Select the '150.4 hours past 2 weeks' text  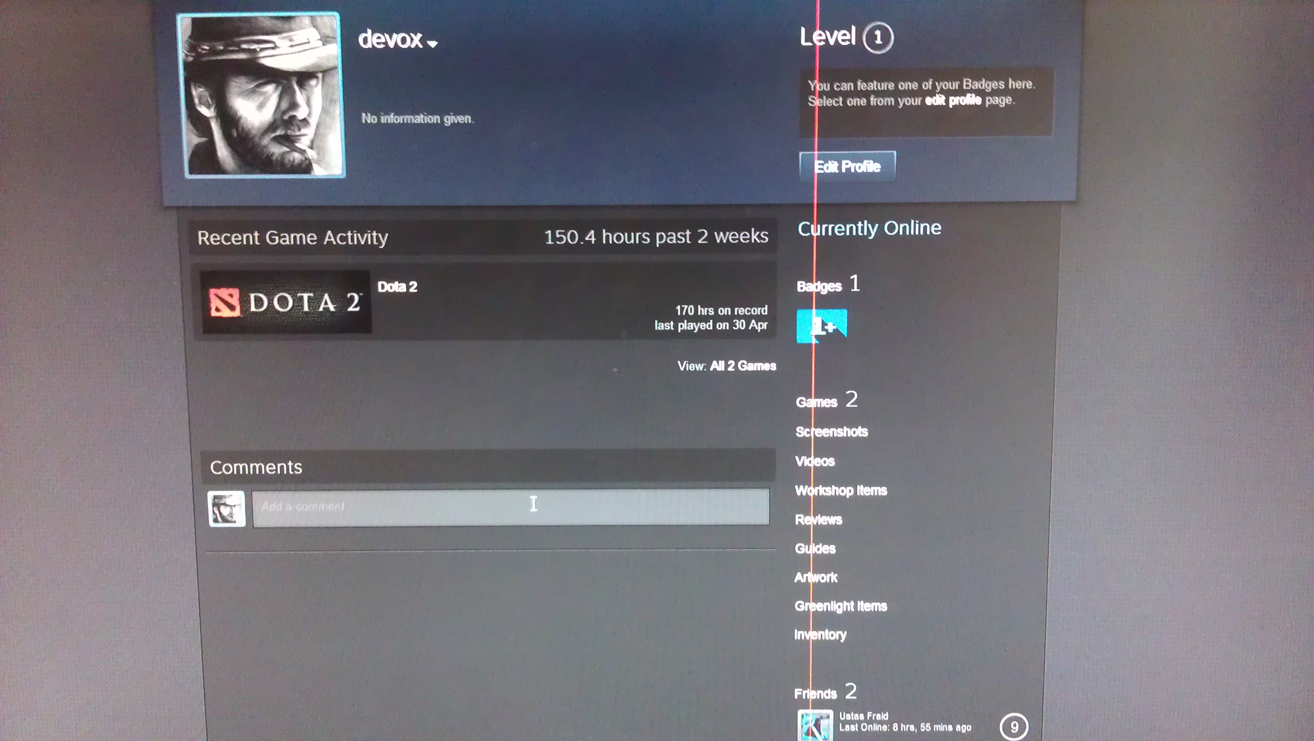tap(656, 237)
